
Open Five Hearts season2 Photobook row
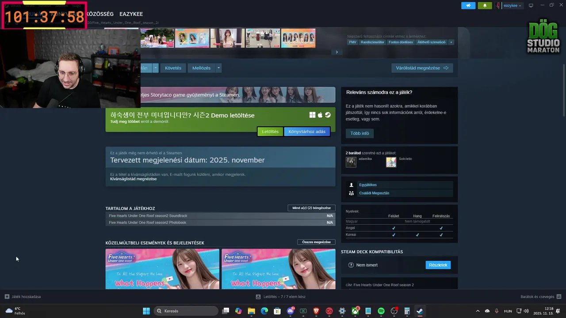pos(220,223)
